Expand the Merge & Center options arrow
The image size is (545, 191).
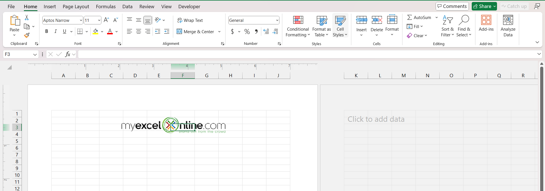pyautogui.click(x=219, y=32)
